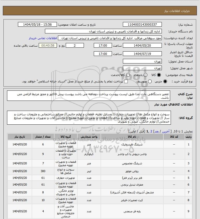Screen dimensions: 200x219
Task: Open page 2 of the items list
Action: (x=151, y=131)
